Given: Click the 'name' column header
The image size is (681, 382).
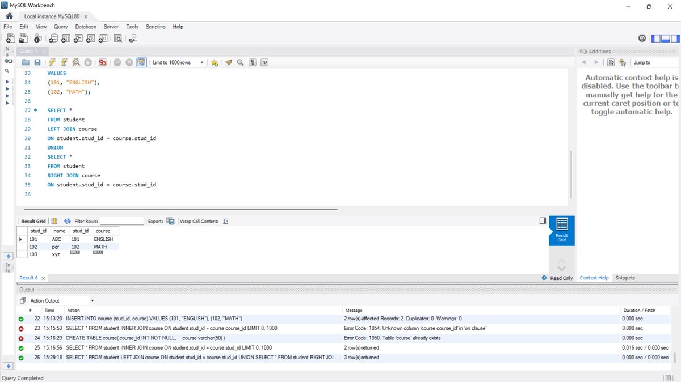Looking at the screenshot, I should [60, 231].
